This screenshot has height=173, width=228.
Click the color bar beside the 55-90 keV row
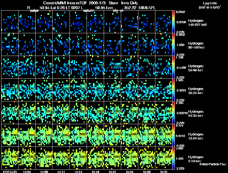173,67
